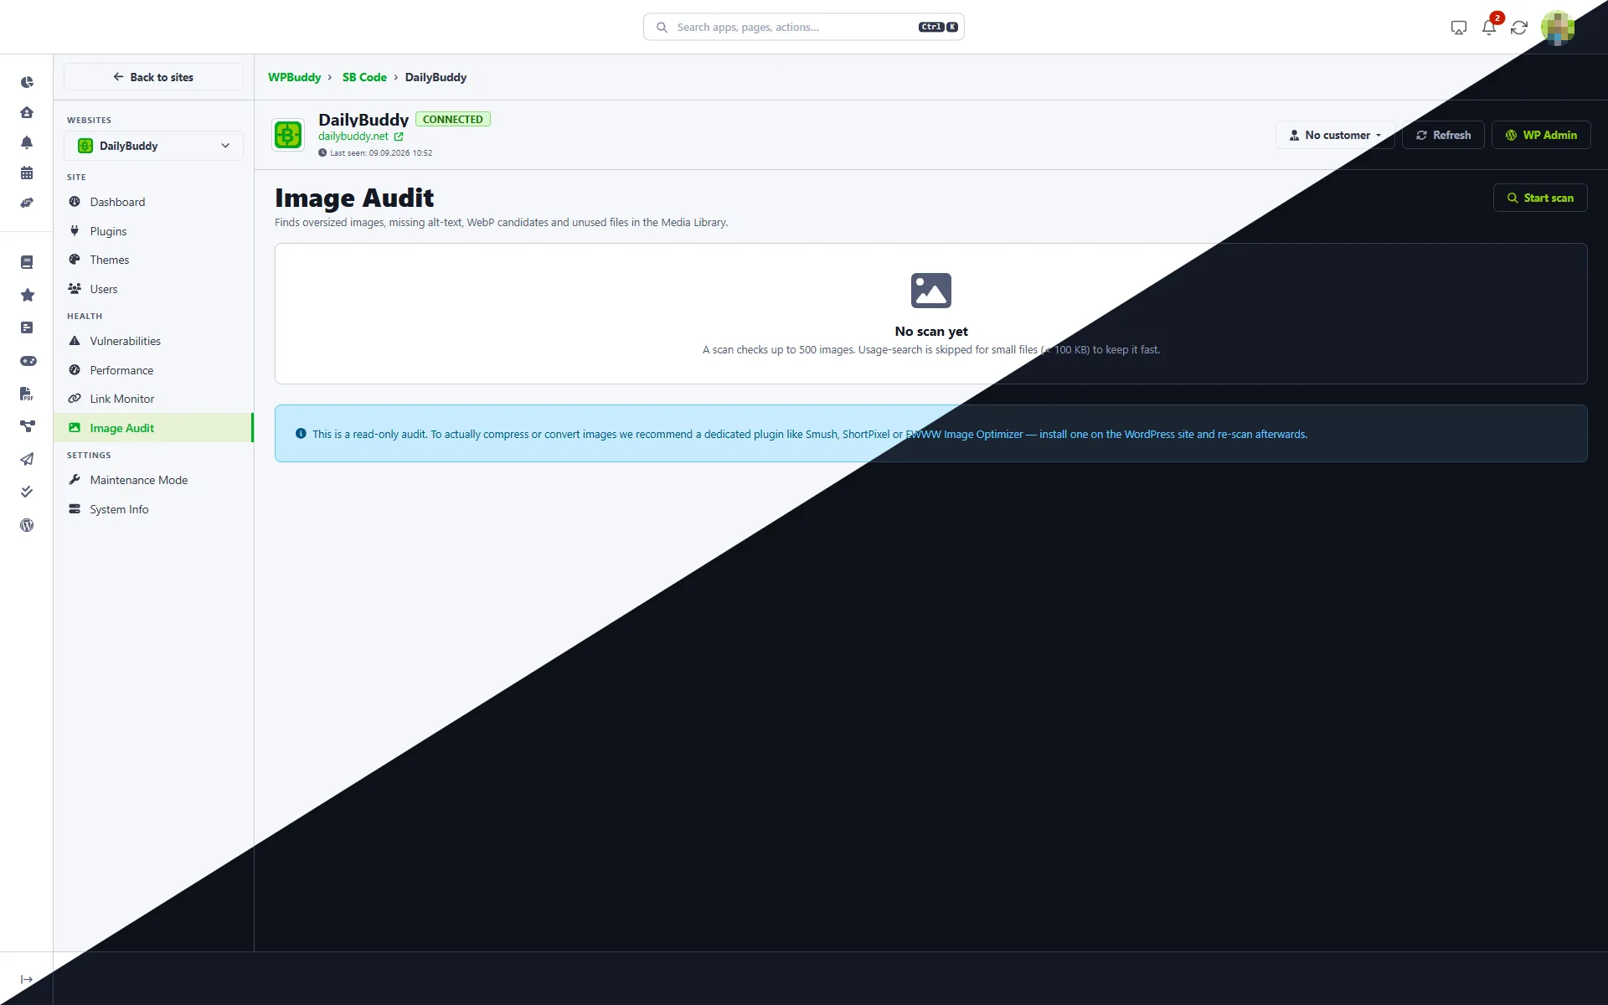Viewport: 1608px width, 1005px height.
Task: Click WPBuddy breadcrumb link
Action: pos(294,77)
